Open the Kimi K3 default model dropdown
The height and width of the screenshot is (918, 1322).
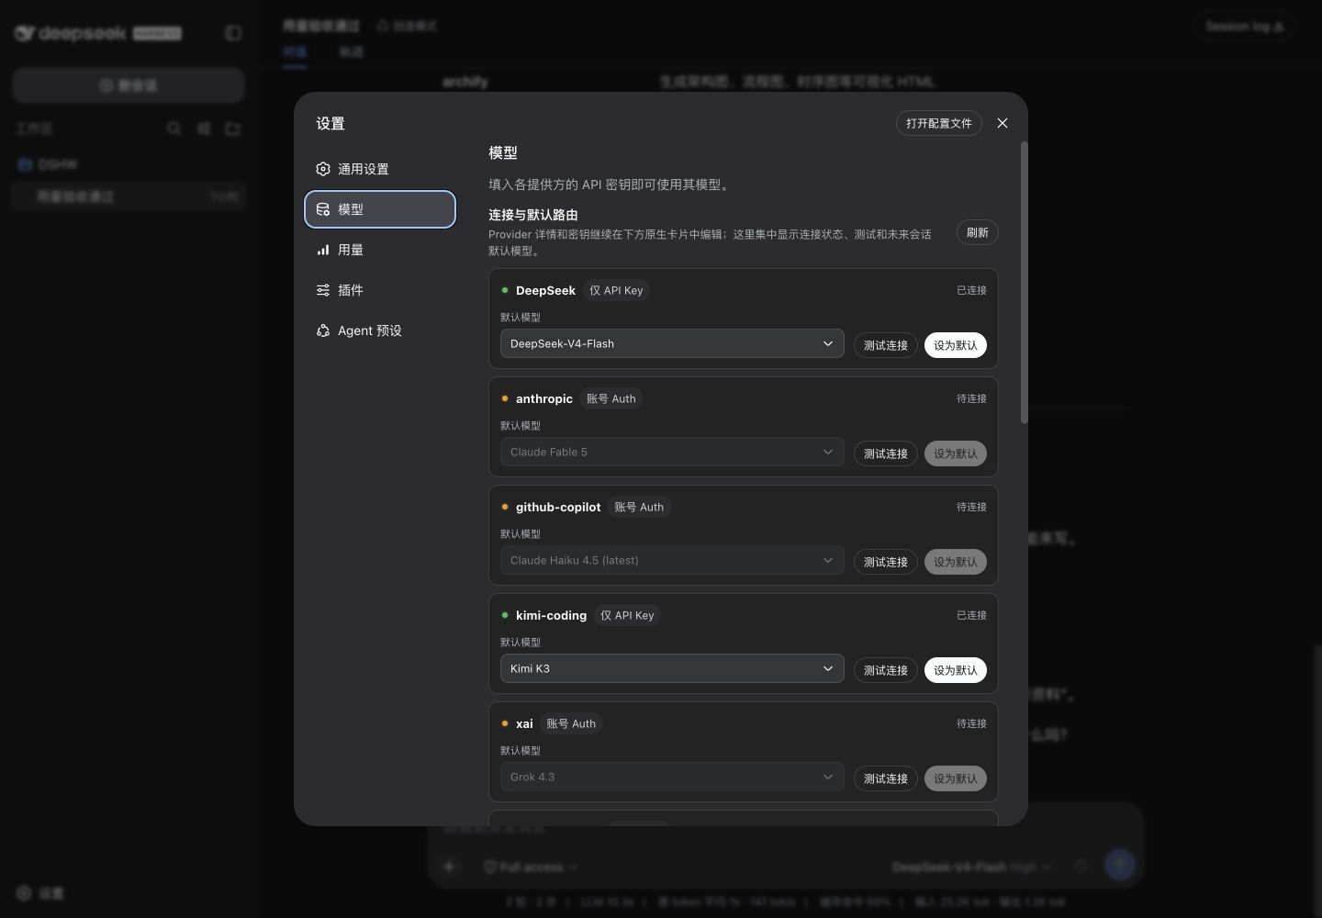point(672,668)
